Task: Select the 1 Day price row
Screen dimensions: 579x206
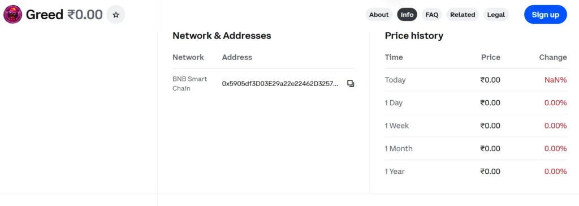Action: pos(476,103)
